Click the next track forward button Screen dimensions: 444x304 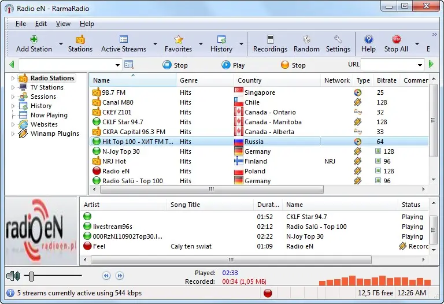(x=120, y=276)
